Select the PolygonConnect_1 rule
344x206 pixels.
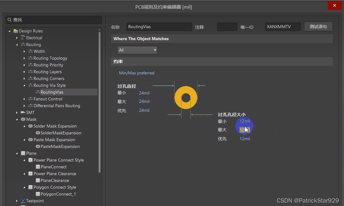point(58,194)
